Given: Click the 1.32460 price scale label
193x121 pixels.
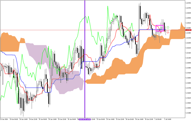Looking at the screenshot, I should pos(188,28).
